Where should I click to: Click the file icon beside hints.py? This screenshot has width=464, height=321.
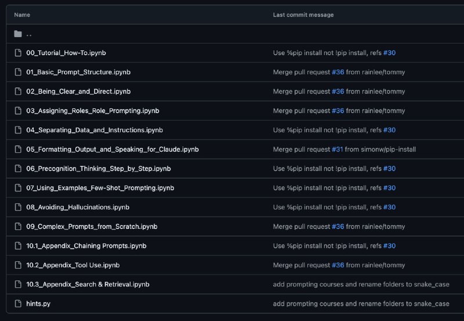point(18,304)
